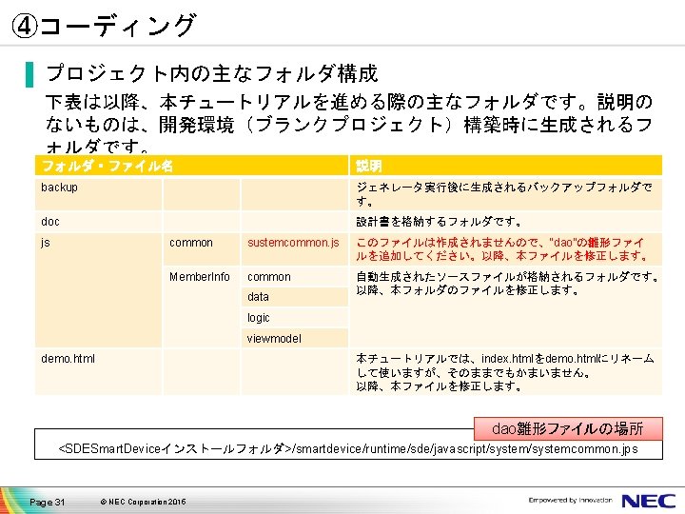The width and height of the screenshot is (685, 514).
Task: Click the common cell next to js
Action: pos(202,249)
